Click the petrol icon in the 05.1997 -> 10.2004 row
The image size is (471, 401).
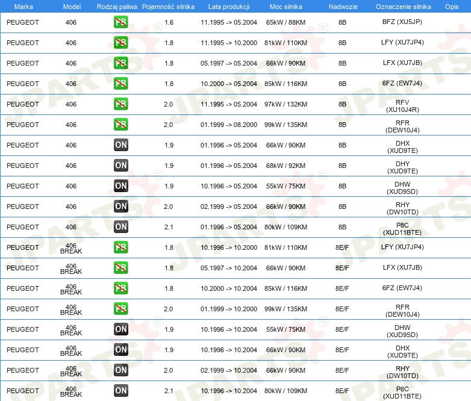tap(120, 267)
